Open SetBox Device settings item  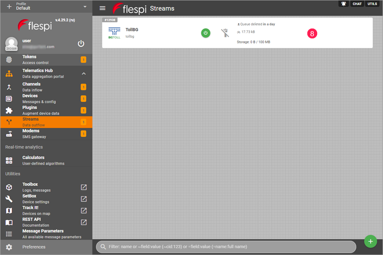point(46,199)
